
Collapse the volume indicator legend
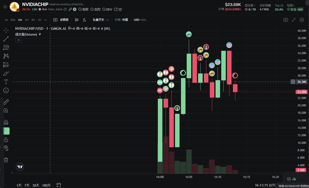click(19, 40)
